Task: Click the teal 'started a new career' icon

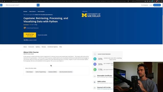Action: (x=95, y=59)
